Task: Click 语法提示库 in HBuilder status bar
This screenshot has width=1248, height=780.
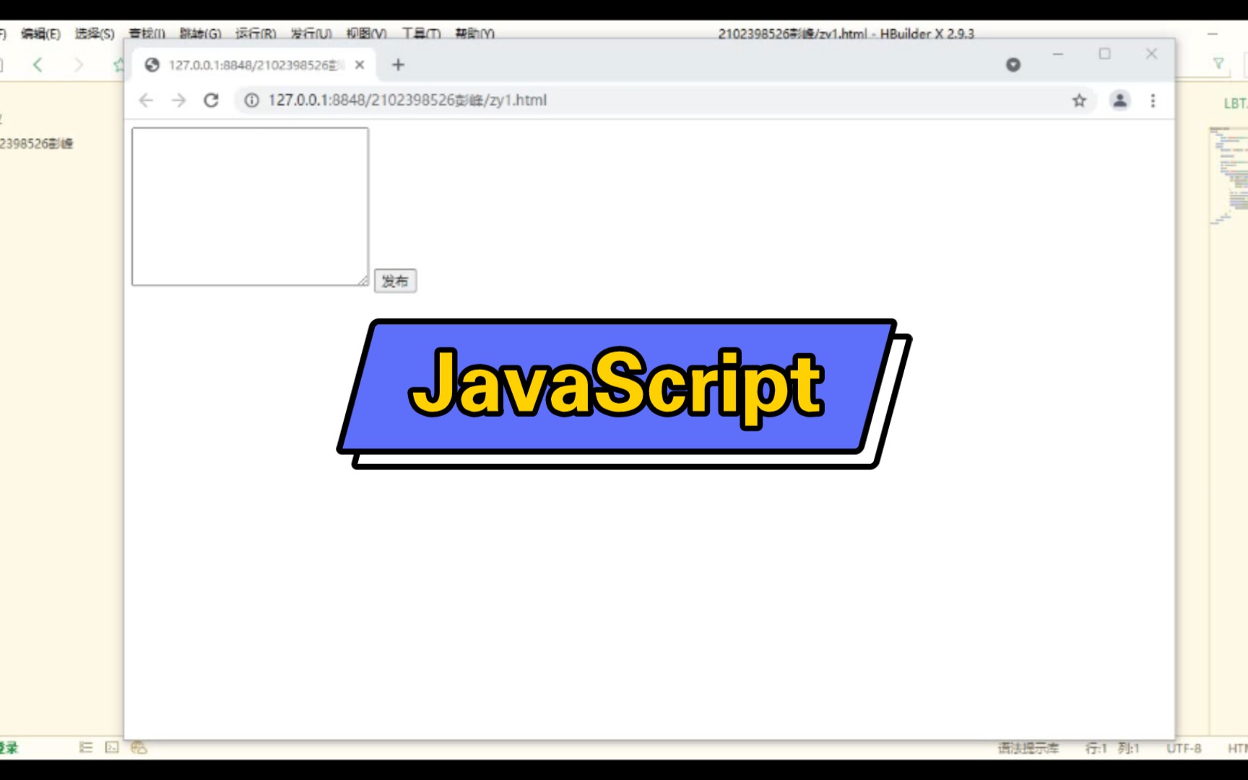Action: point(1028,748)
